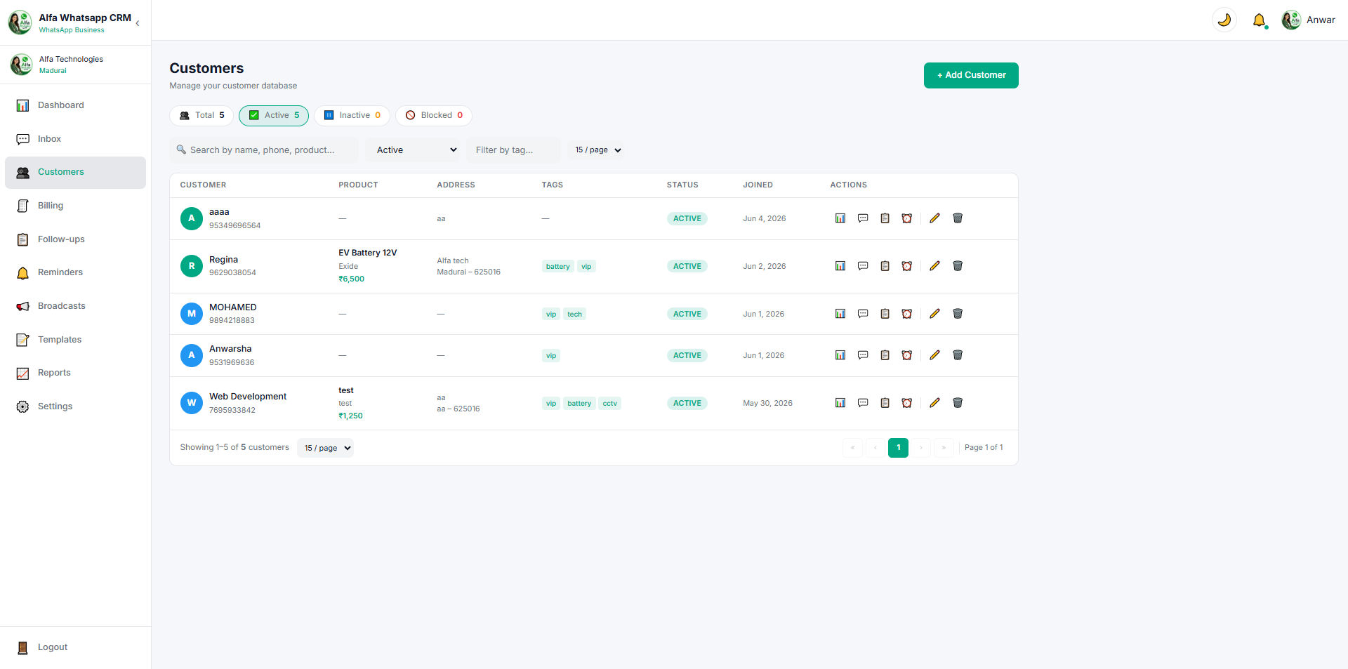Image resolution: width=1348 pixels, height=669 pixels.
Task: Message MOHAMED via chat icon
Action: [863, 314]
